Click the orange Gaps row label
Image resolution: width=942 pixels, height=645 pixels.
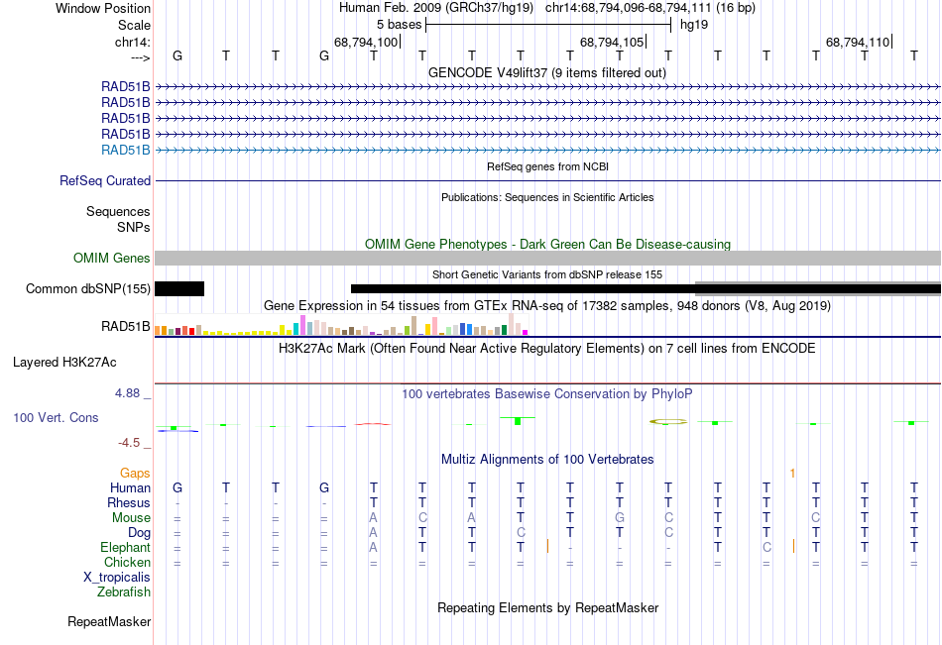tap(135, 474)
